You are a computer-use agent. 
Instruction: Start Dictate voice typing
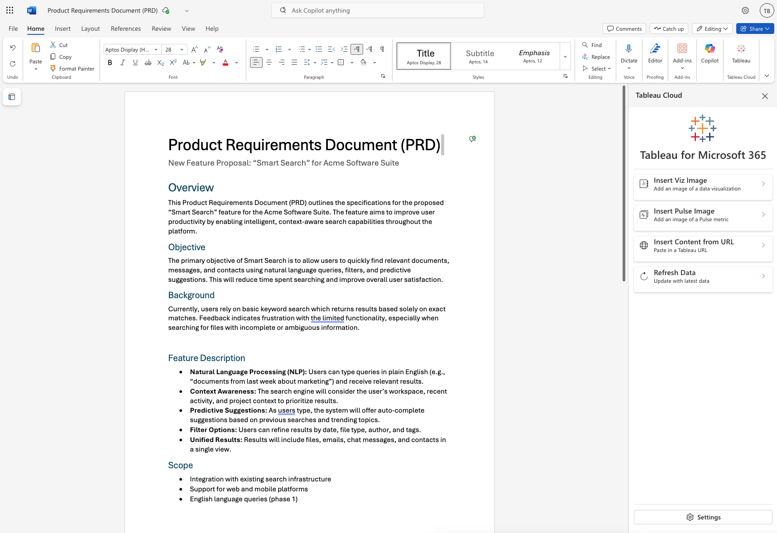click(x=628, y=53)
